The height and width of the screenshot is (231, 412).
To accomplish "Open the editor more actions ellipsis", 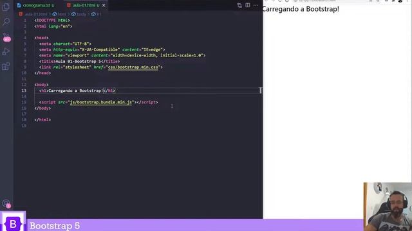I will (x=256, y=5).
